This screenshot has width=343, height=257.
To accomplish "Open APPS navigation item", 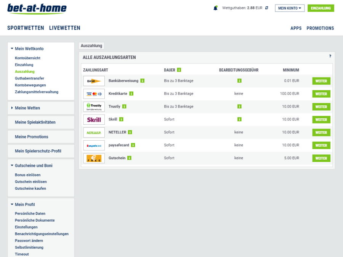I will (296, 28).
